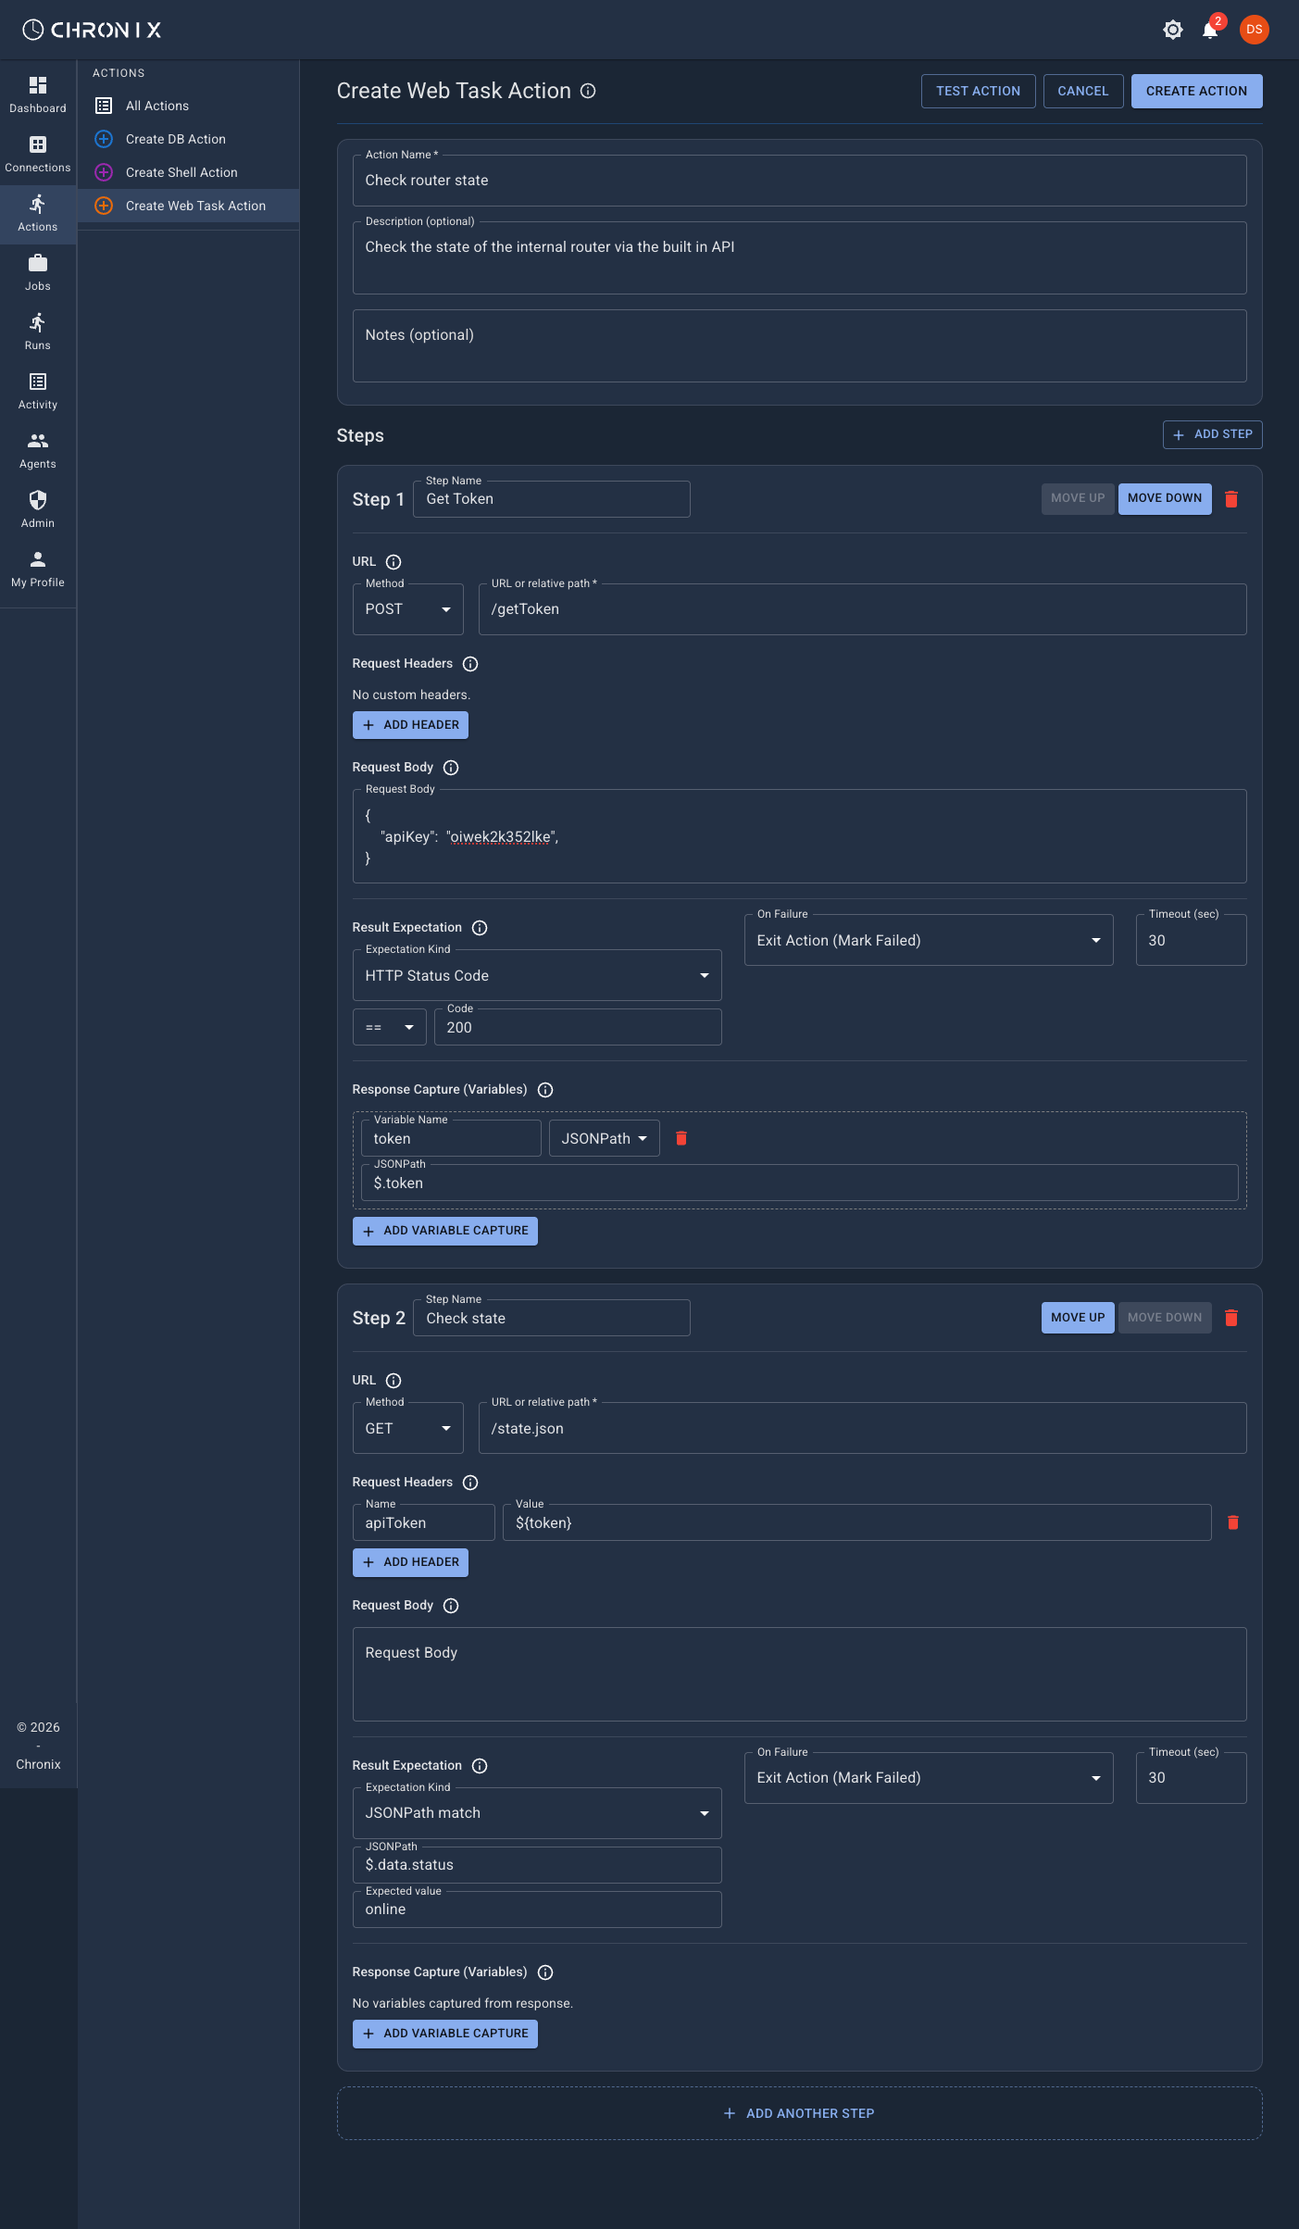Screen dimensions: 1299x2229
Task: Edit the /getToken URL field
Action: [x=863, y=609]
